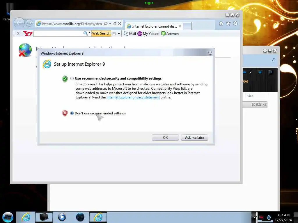The height and width of the screenshot is (223, 298).
Task: Select the 66,928 KB file size cell
Action: pos(259,105)
